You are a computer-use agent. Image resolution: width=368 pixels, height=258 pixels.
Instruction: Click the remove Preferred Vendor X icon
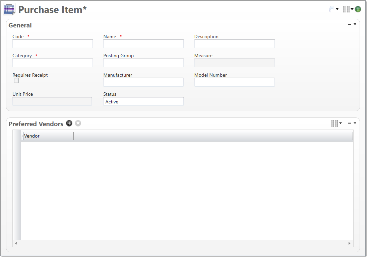[x=78, y=123]
